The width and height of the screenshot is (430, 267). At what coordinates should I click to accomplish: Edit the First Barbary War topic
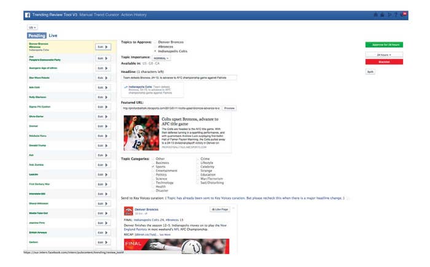point(103,184)
